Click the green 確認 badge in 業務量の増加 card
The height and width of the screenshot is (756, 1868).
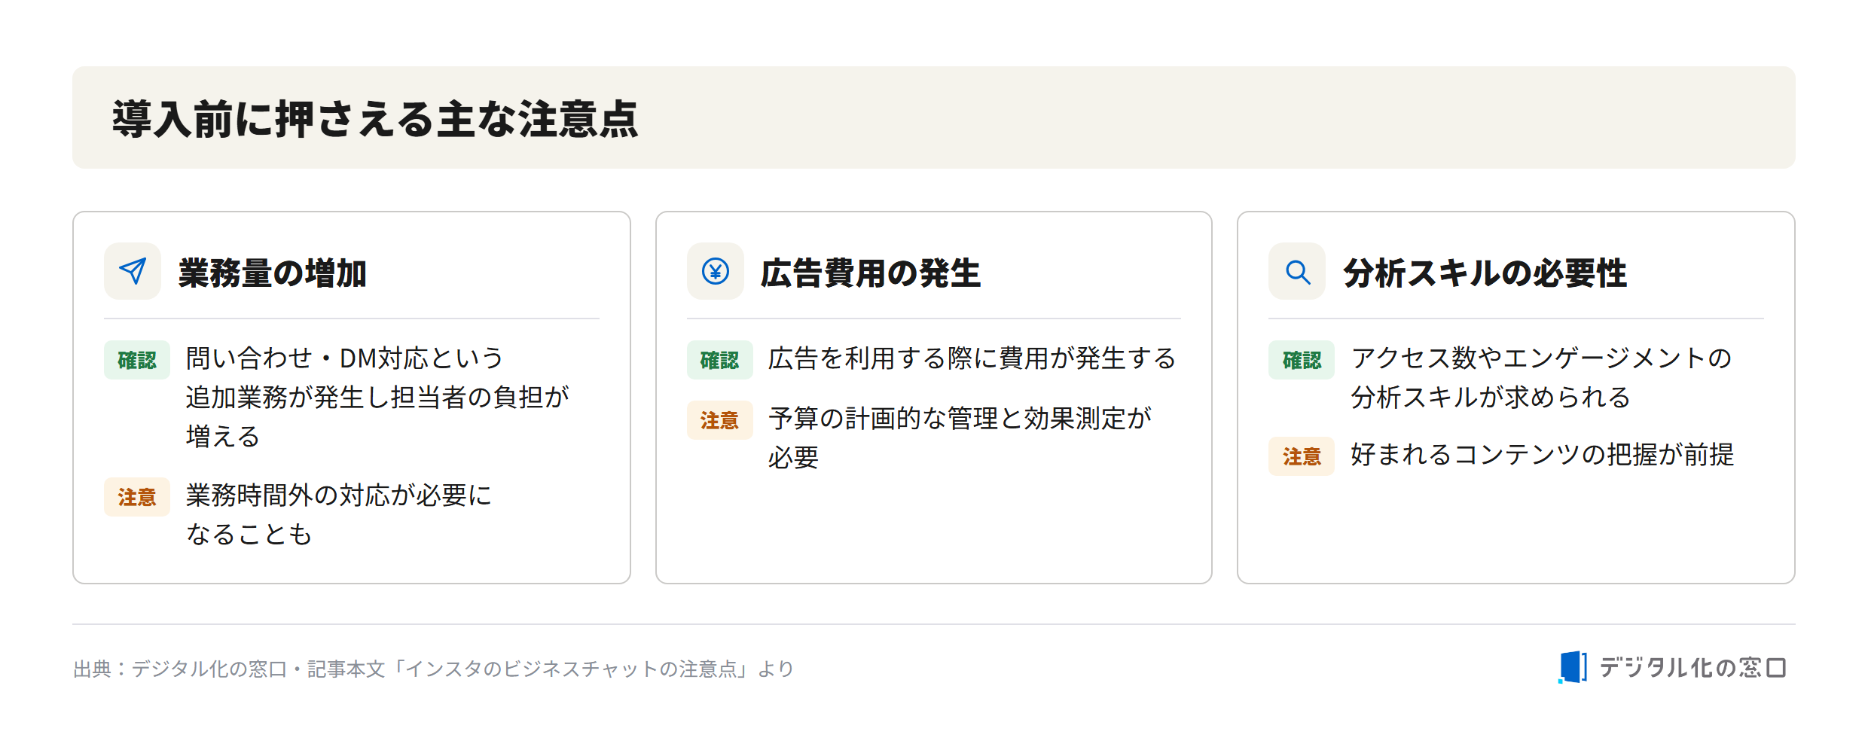pos(137,360)
